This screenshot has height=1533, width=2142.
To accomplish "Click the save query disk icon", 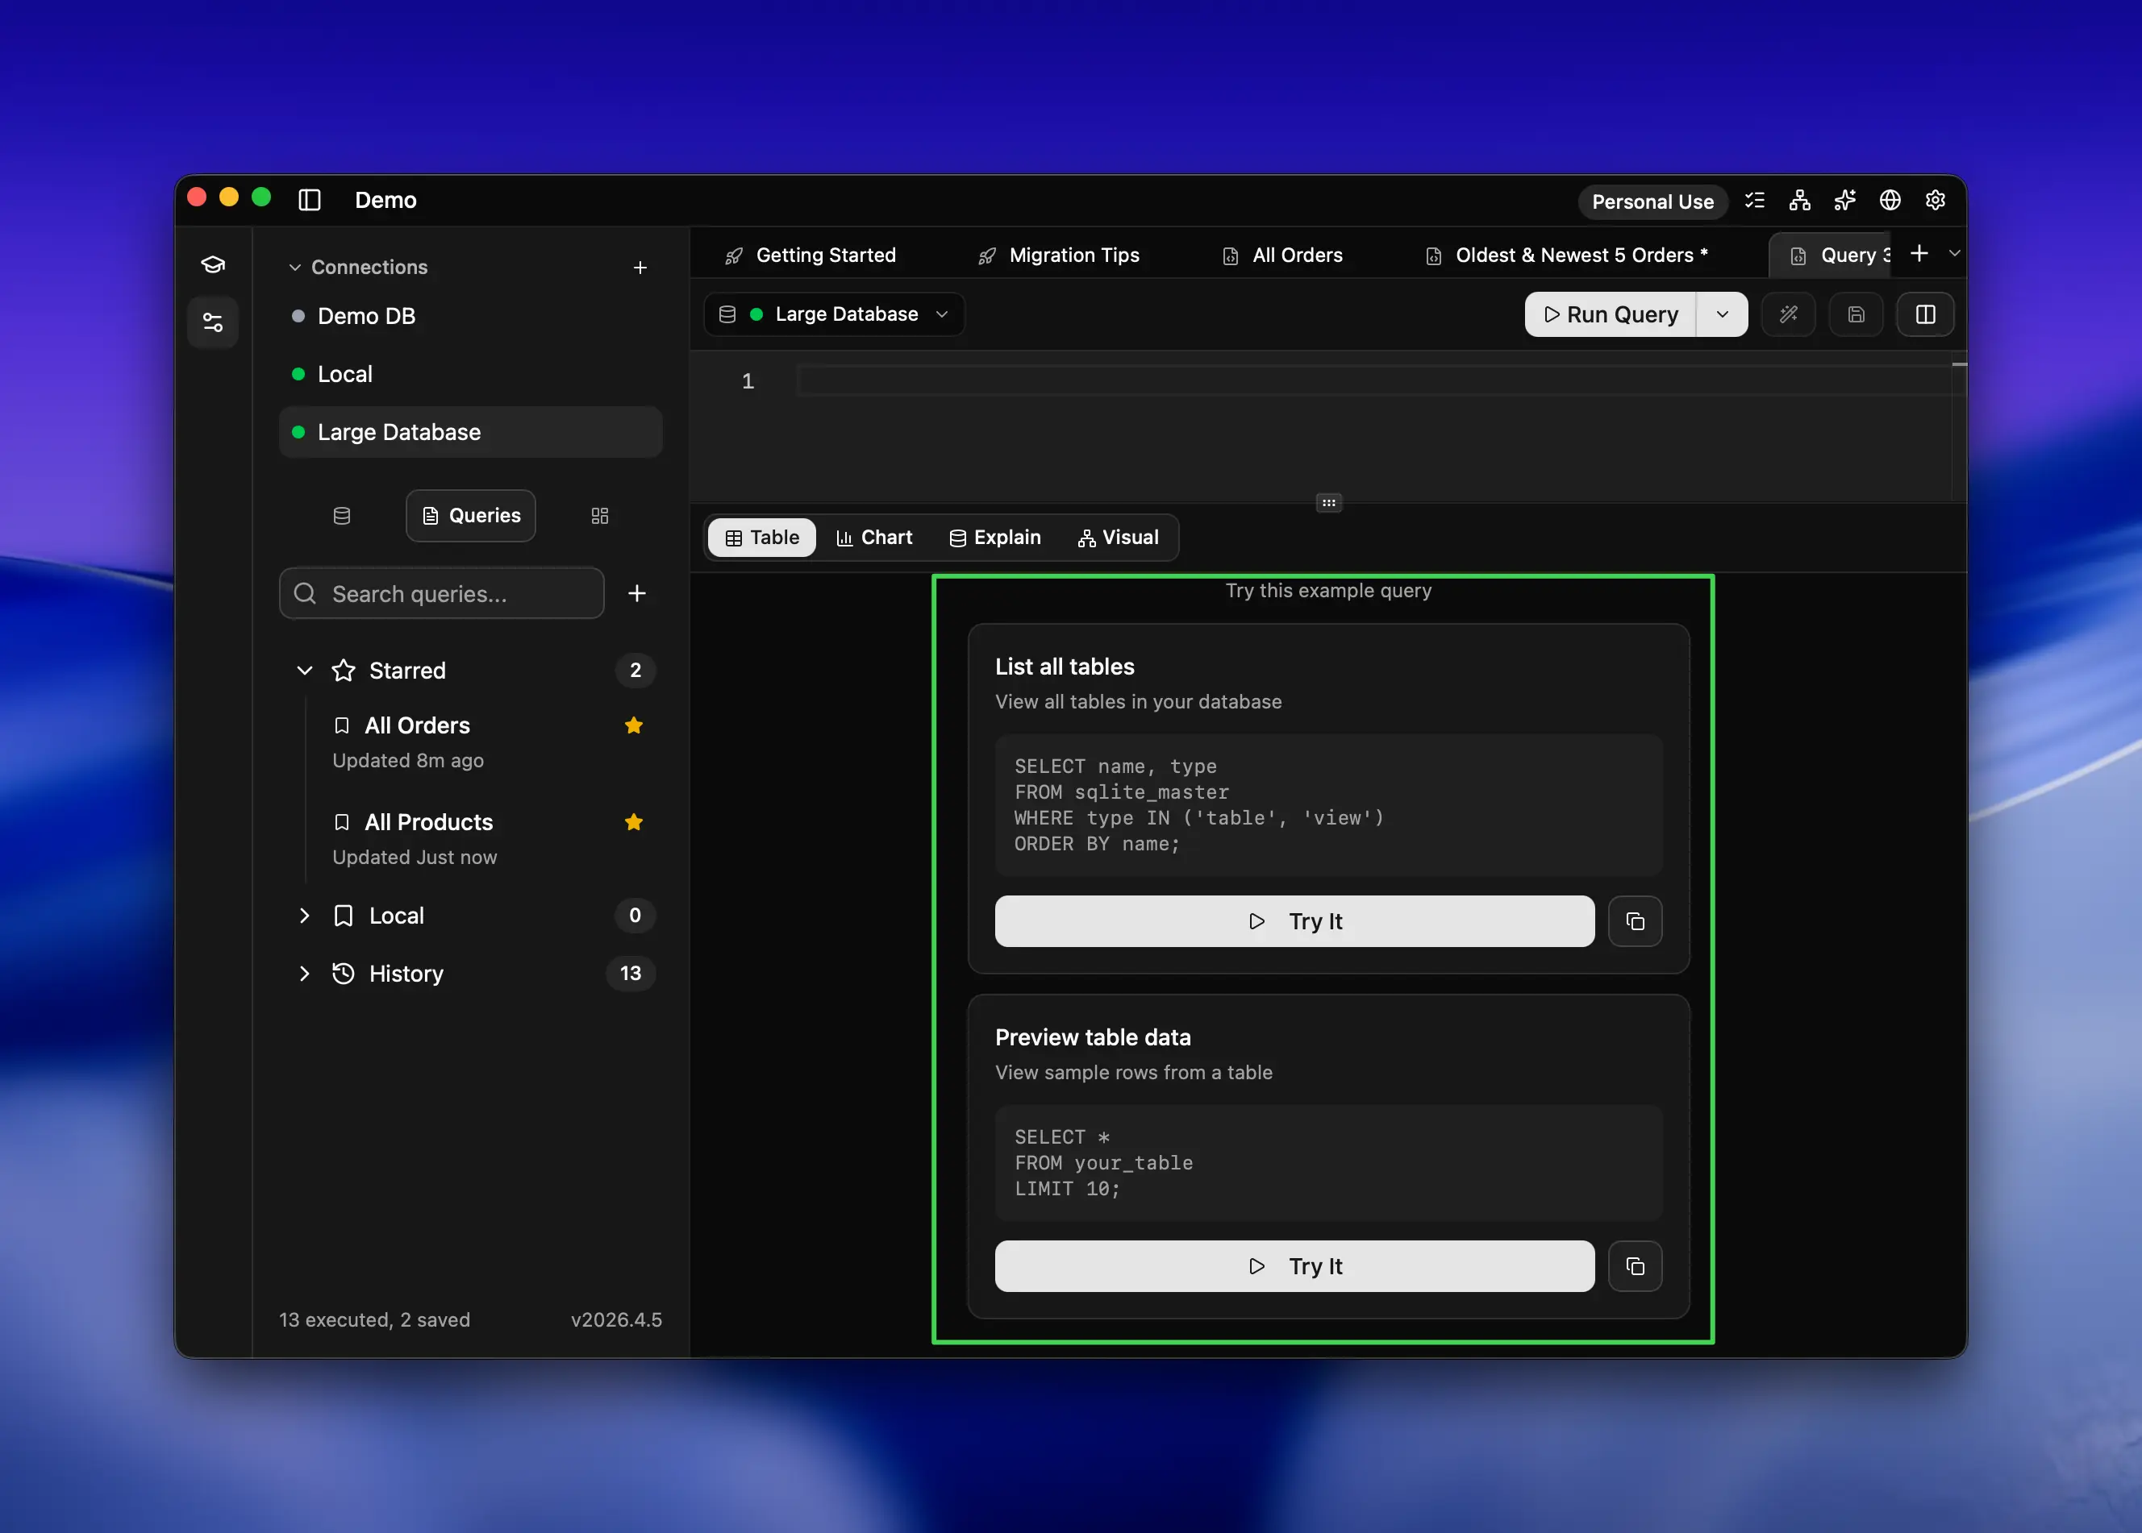I will [x=1856, y=314].
